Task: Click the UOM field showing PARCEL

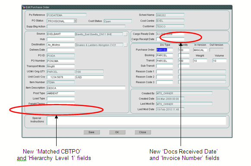Action: click(x=60, y=72)
